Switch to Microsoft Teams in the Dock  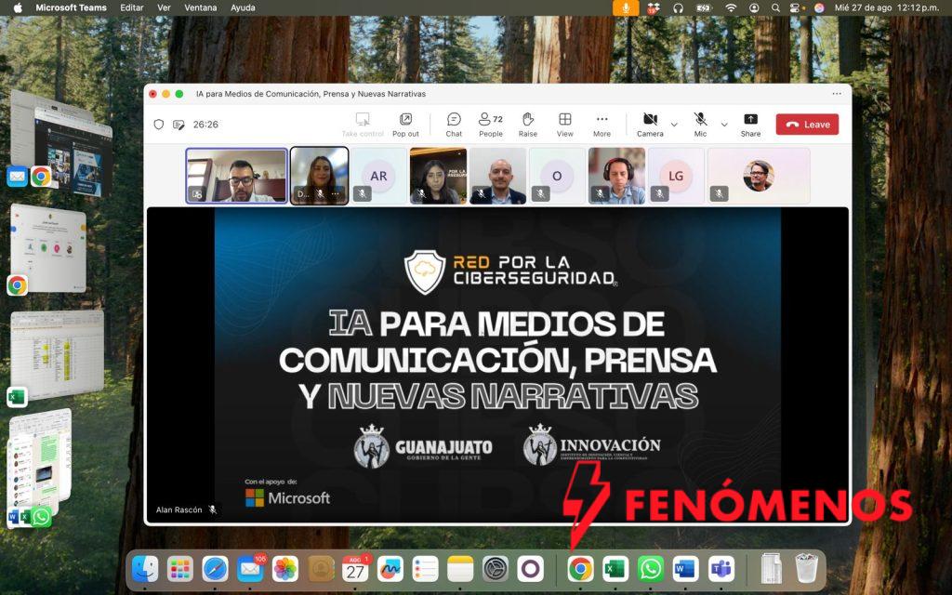[721, 570]
